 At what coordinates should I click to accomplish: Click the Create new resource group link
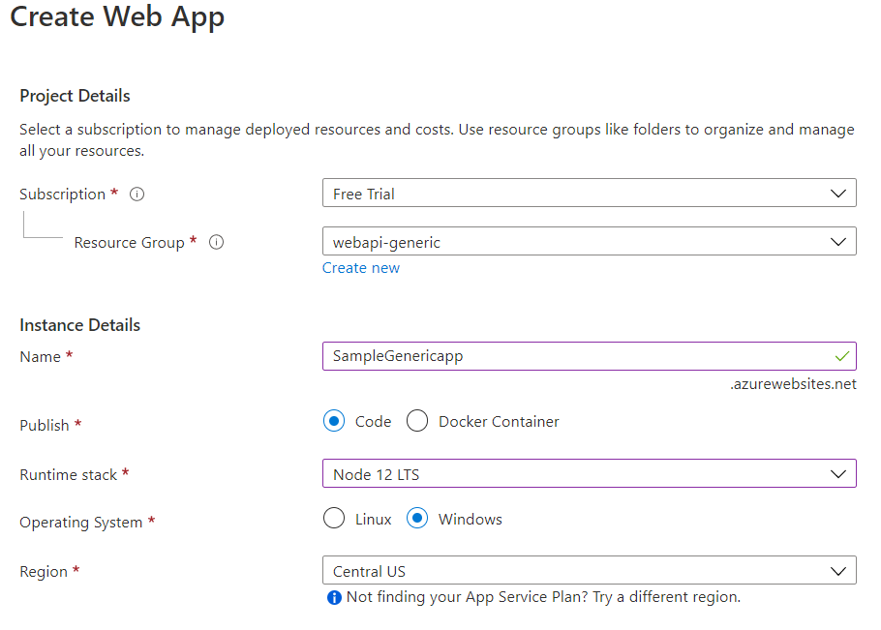(361, 268)
